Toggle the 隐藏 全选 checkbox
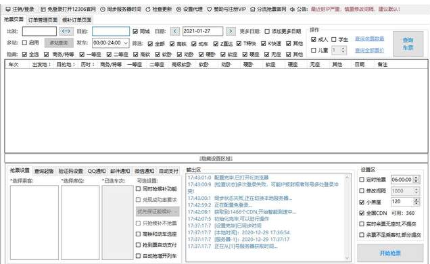Viewport: 430px width, 264px height. (x=24, y=54)
